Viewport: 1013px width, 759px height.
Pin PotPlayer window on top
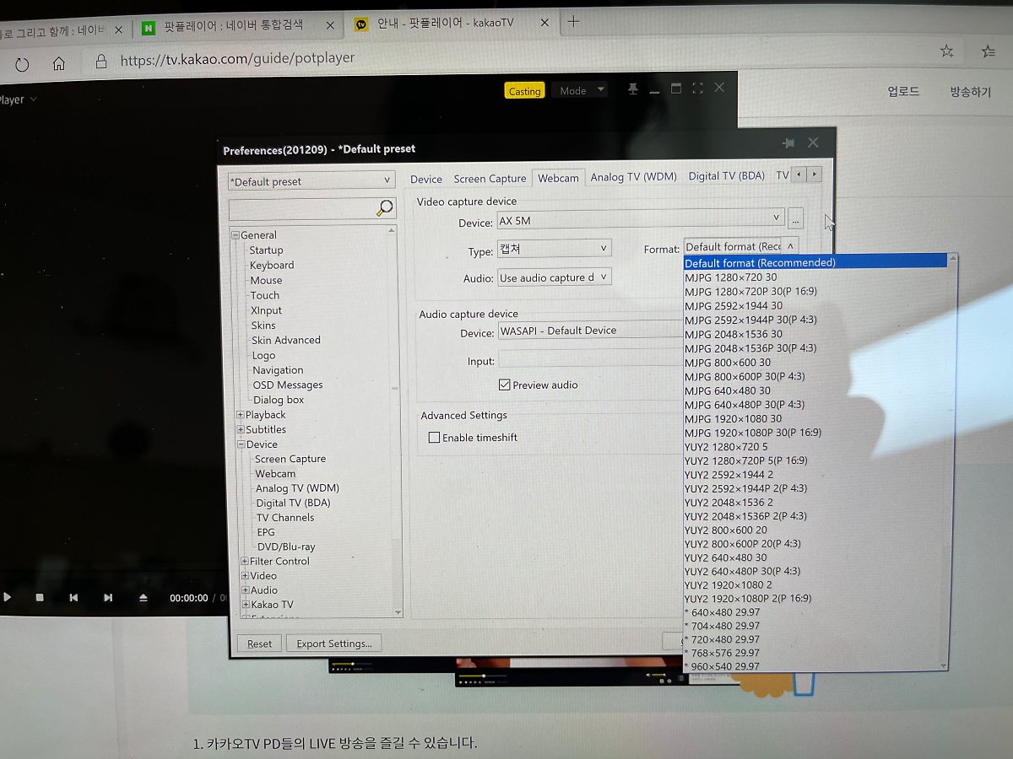[633, 89]
